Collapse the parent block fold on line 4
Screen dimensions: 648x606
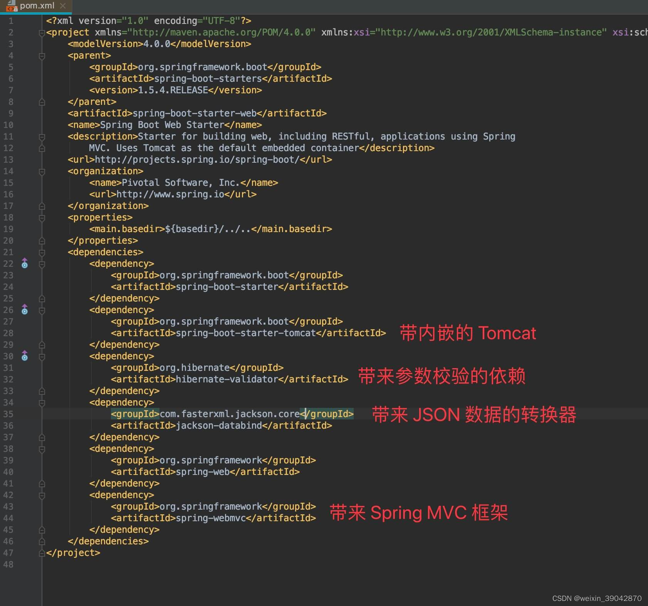tap(42, 56)
